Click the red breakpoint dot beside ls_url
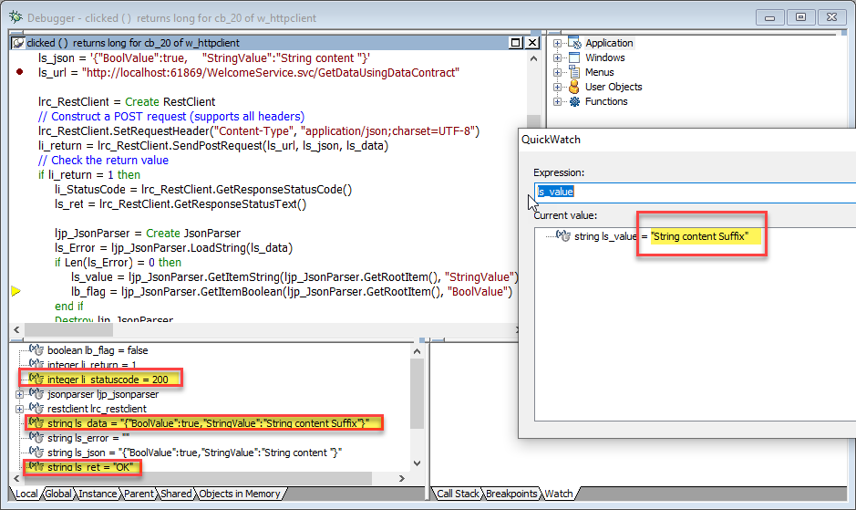This screenshot has height=510, width=856. point(19,72)
